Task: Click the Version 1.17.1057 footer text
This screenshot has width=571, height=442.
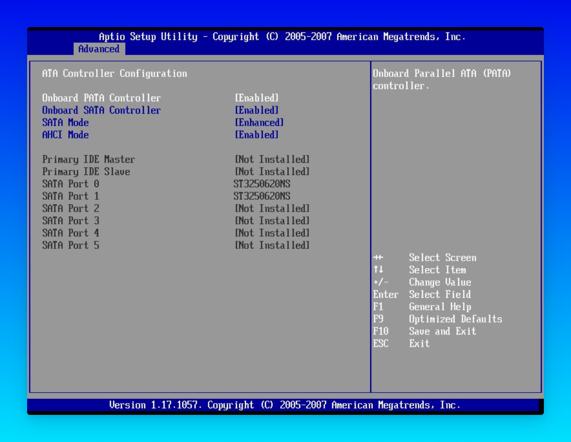Action: click(285, 405)
